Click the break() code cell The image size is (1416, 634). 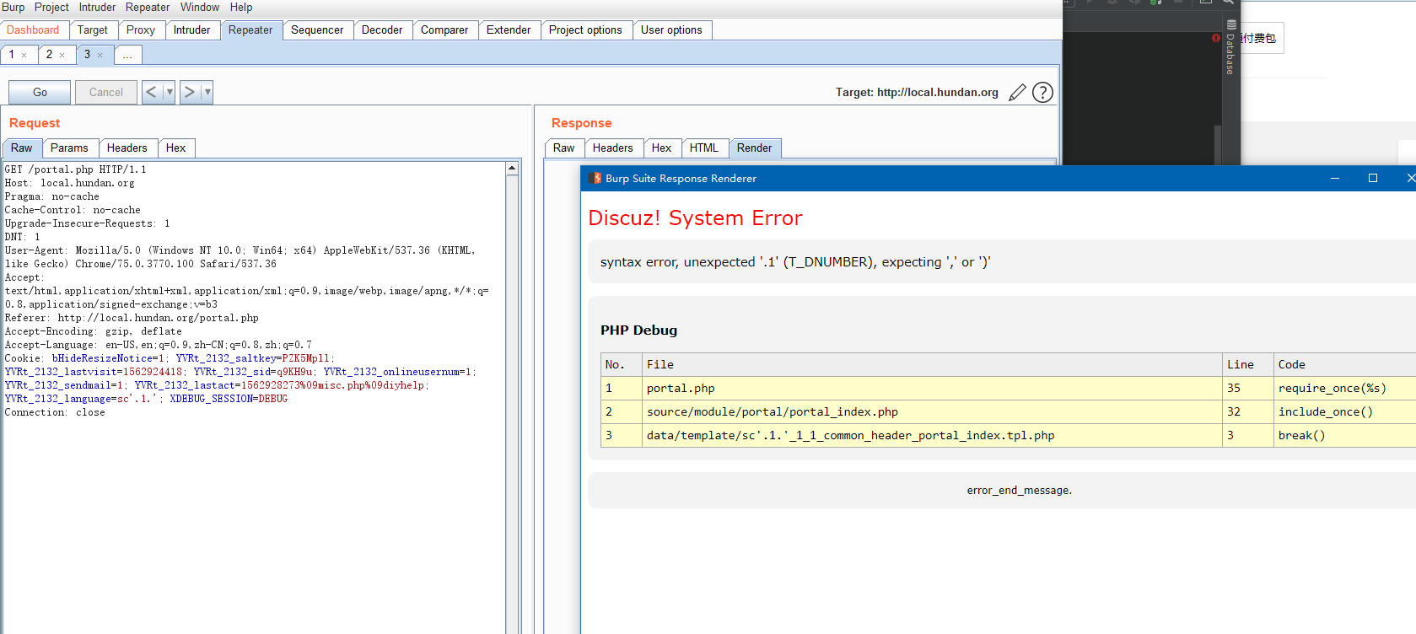(x=1344, y=435)
